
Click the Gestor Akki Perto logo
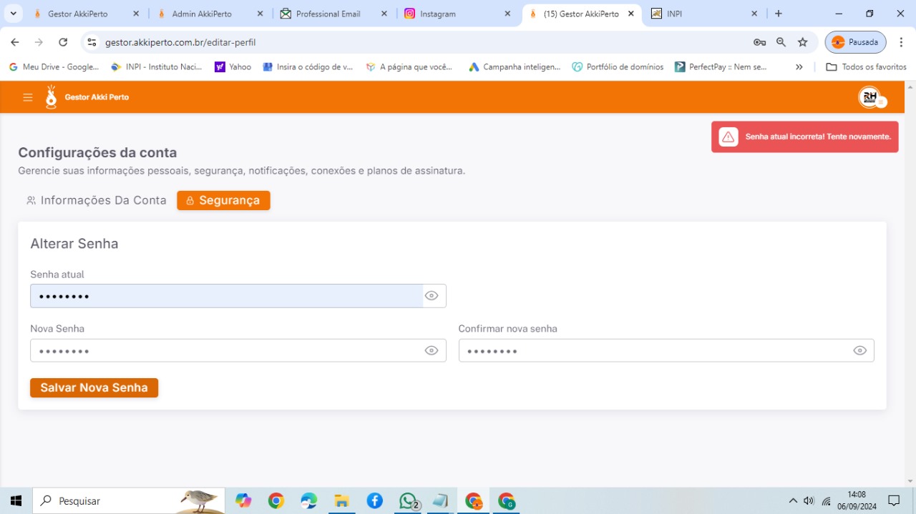coord(52,97)
